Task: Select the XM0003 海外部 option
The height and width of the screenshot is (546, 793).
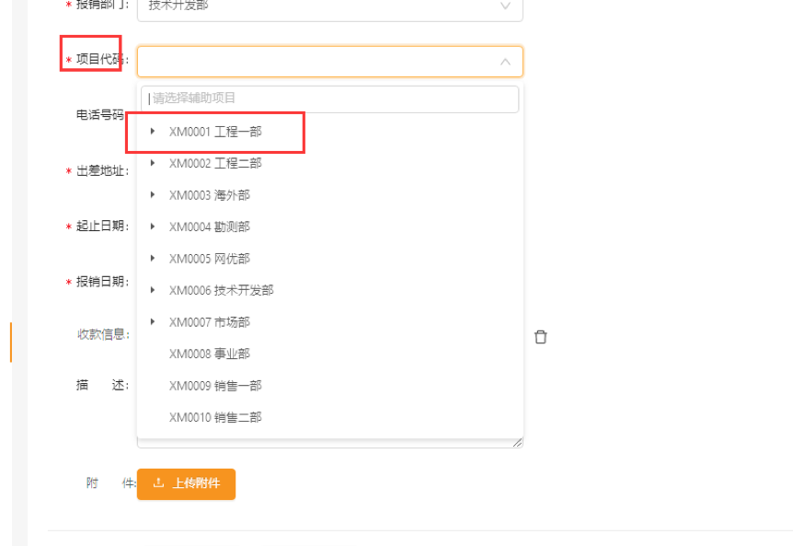Action: pos(210,195)
